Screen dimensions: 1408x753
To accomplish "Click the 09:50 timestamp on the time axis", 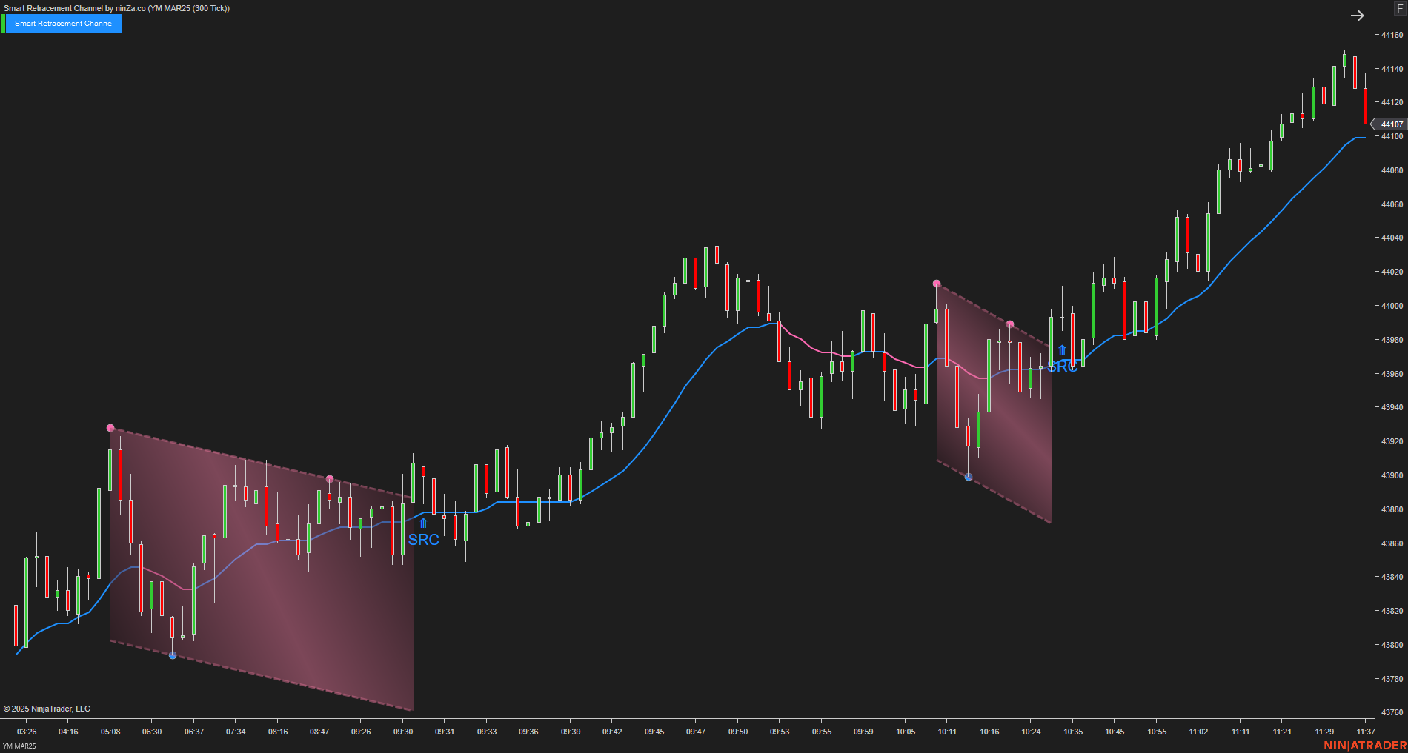I will [x=738, y=732].
